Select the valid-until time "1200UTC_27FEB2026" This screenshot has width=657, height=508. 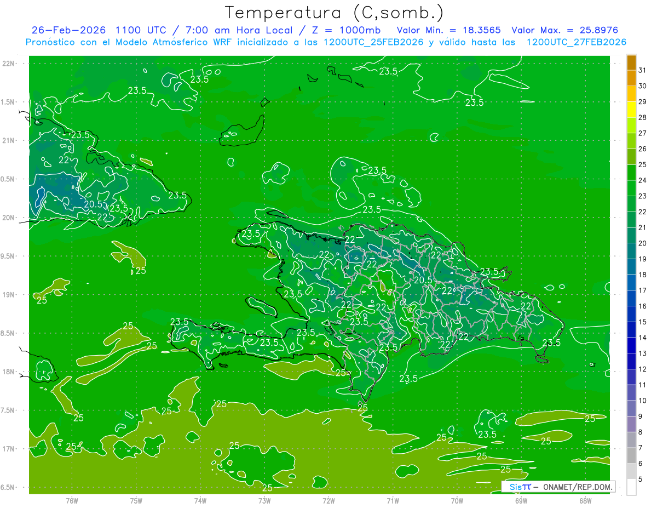[576, 42]
